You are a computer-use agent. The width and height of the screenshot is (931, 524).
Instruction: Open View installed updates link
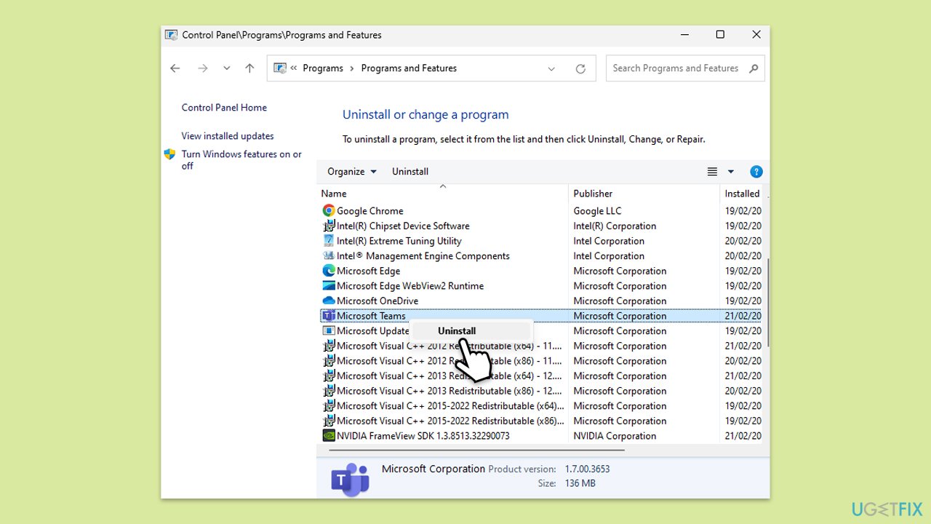228,136
